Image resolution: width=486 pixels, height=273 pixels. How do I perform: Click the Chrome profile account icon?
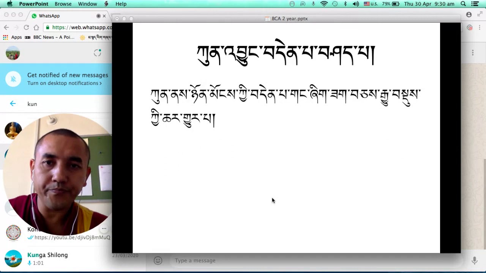469,15
